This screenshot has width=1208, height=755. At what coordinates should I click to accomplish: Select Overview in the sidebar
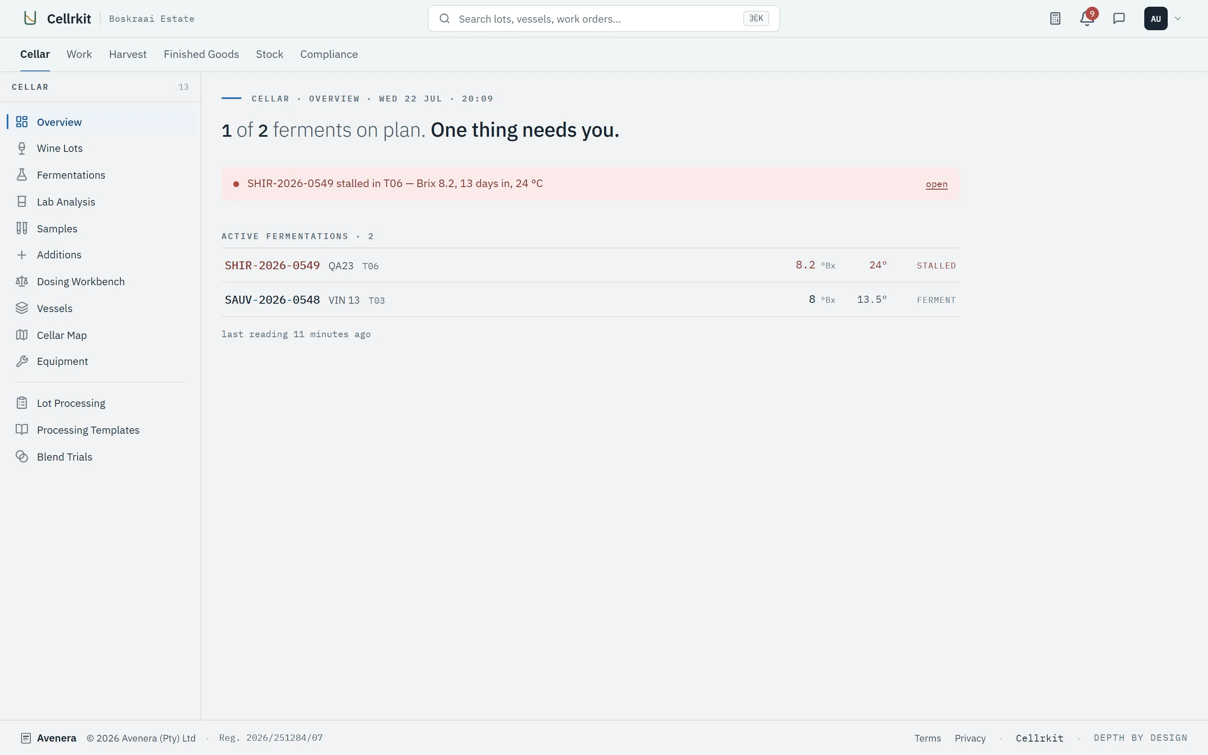tap(100, 122)
